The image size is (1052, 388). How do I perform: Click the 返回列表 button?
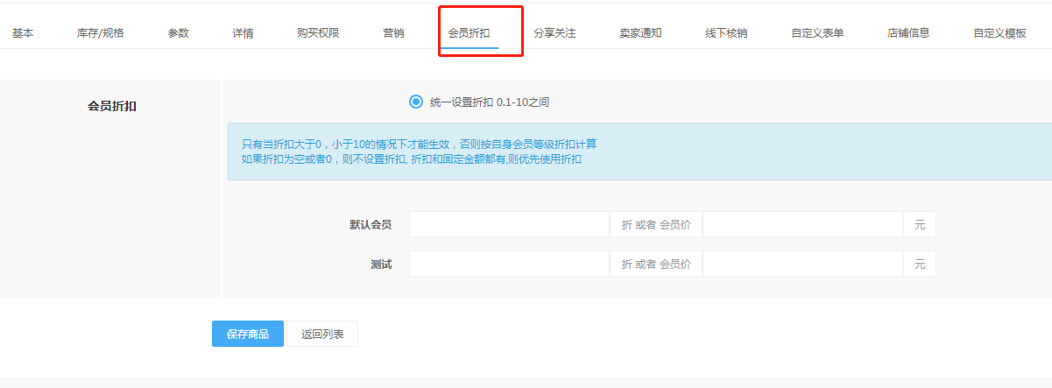tap(322, 334)
